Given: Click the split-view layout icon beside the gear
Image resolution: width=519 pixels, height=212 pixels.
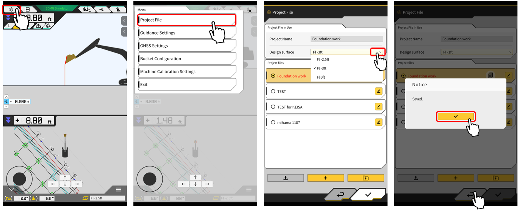Looking at the screenshot, I should pos(27,9).
